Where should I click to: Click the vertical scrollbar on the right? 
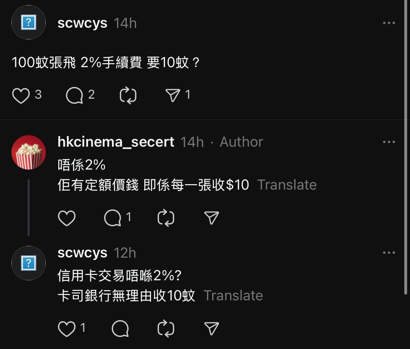pos(405,147)
